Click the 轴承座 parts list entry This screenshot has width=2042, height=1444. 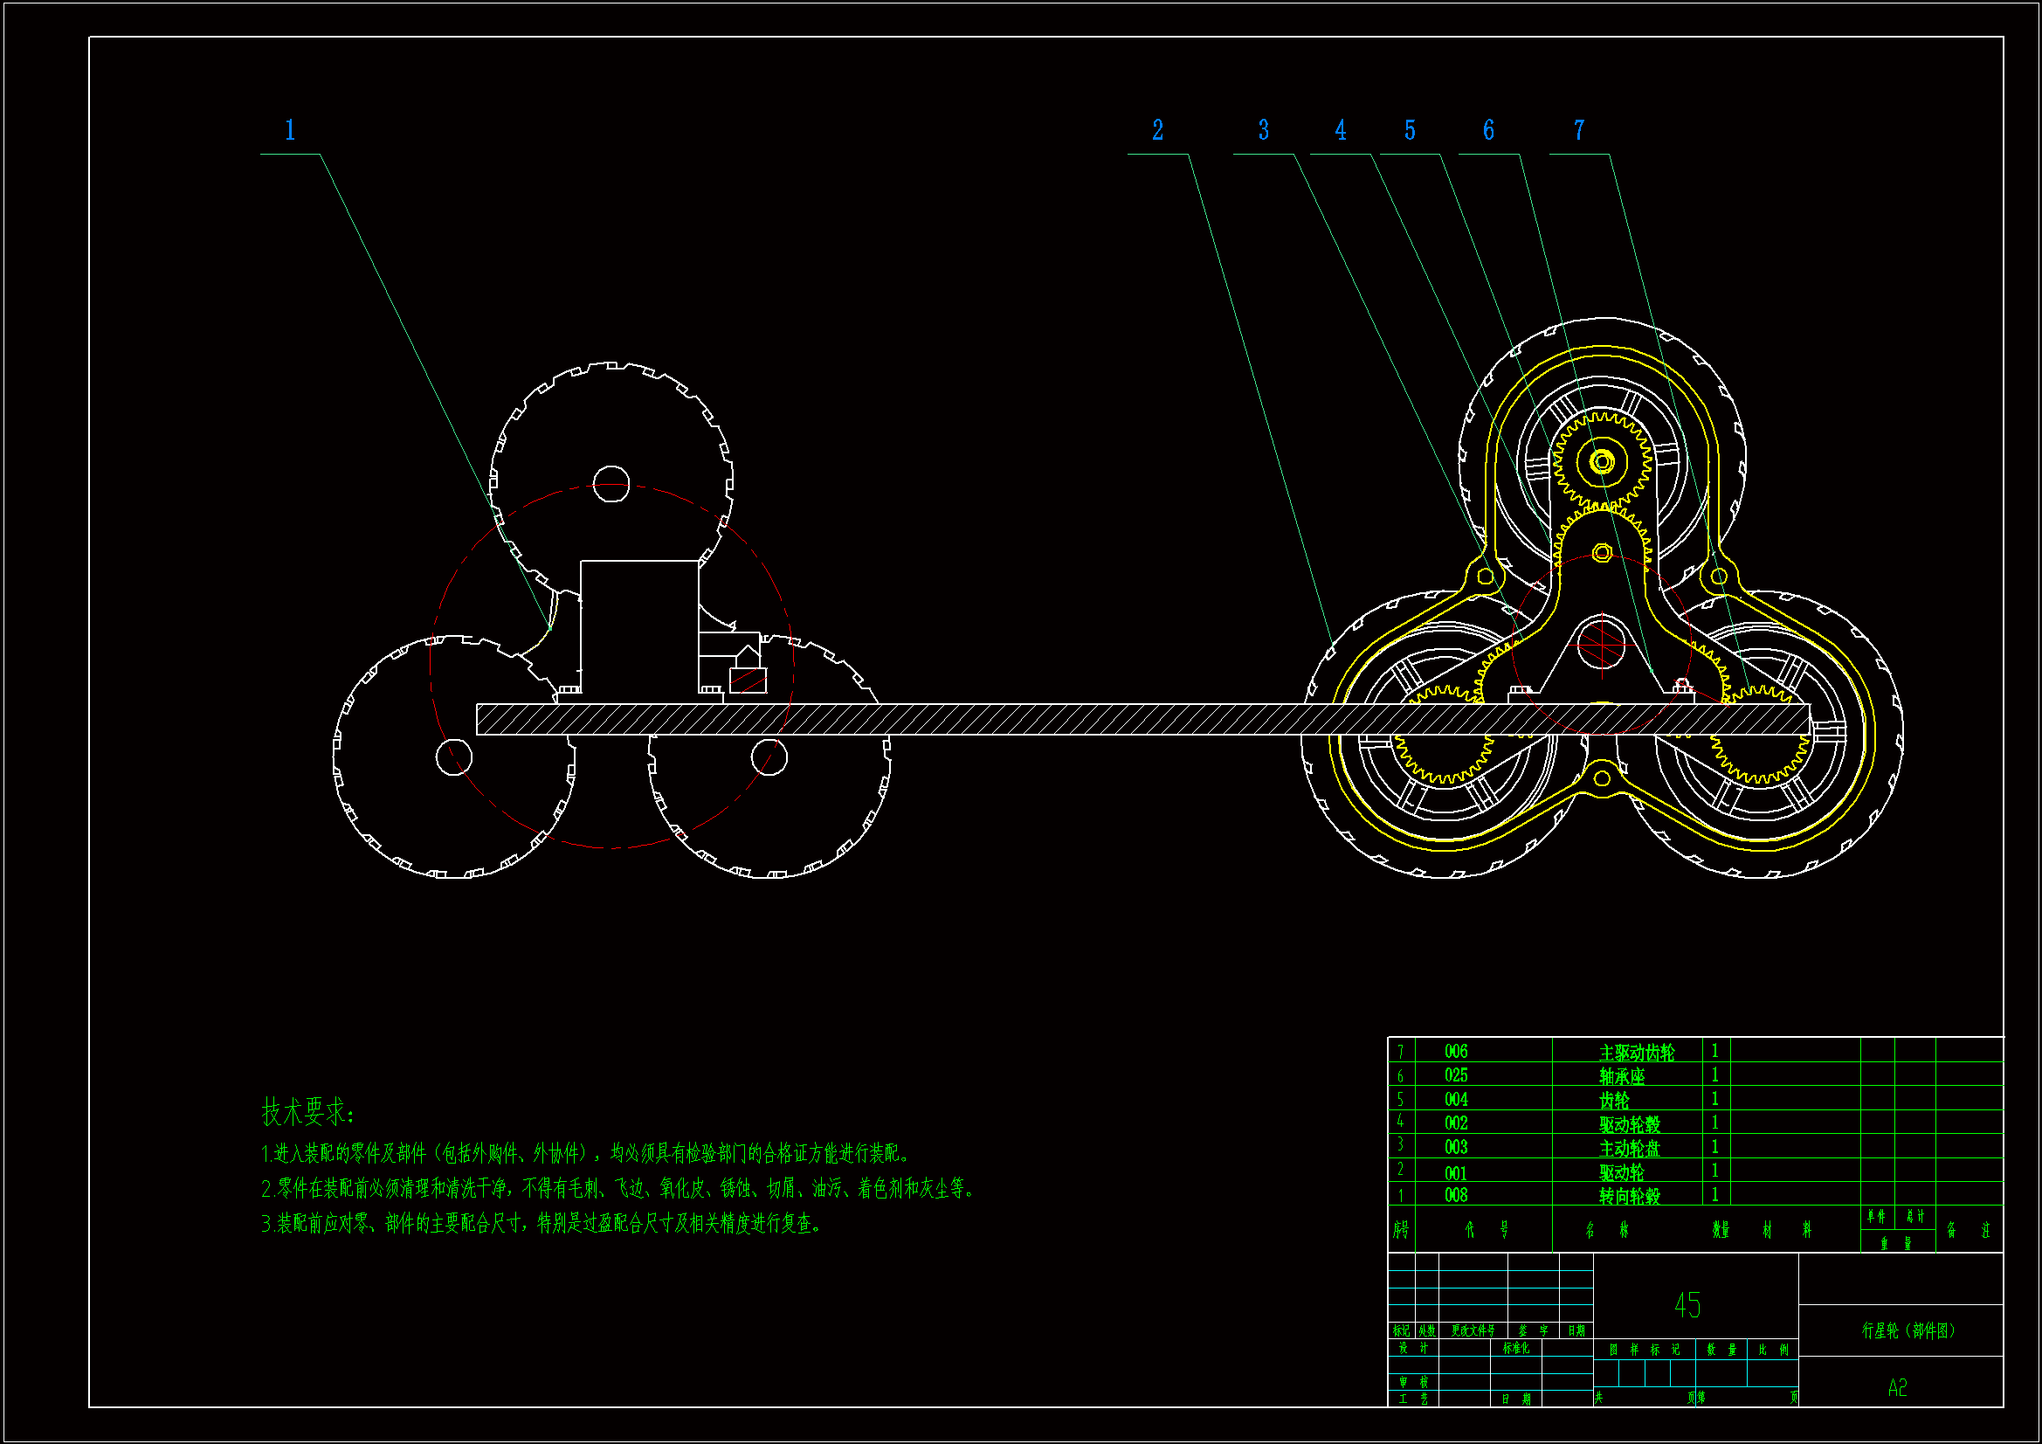[x=1621, y=1076]
